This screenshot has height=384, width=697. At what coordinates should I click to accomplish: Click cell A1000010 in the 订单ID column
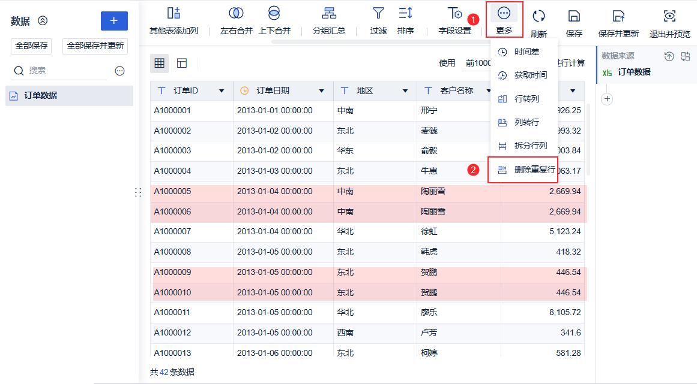click(x=192, y=293)
